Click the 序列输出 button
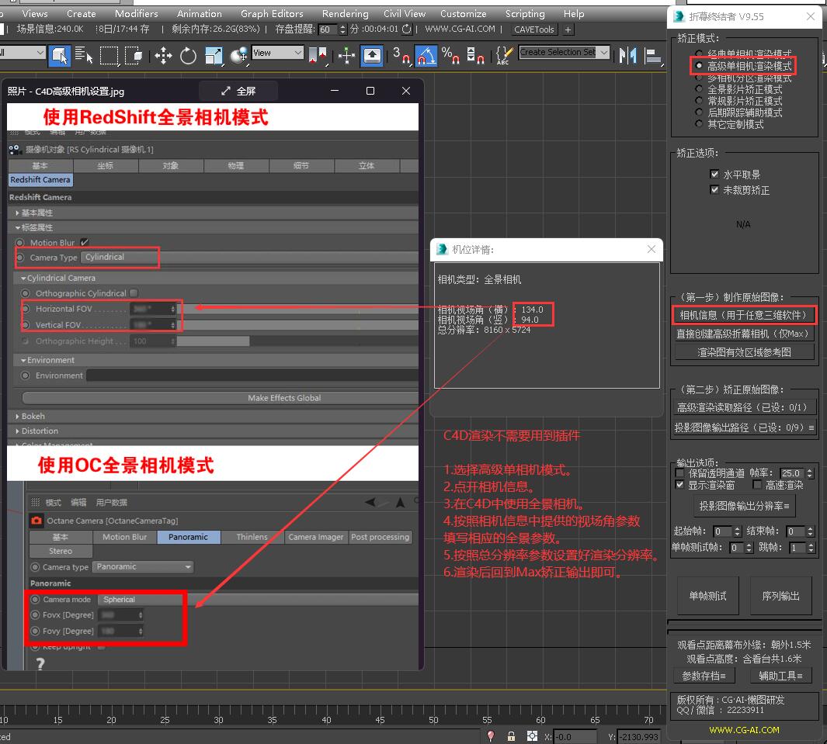This screenshot has width=827, height=744. (x=780, y=596)
